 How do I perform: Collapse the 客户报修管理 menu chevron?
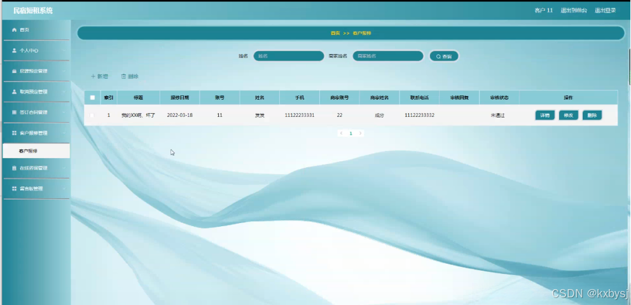(64, 133)
